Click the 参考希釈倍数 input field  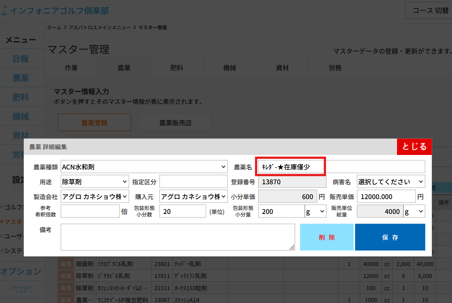90,211
